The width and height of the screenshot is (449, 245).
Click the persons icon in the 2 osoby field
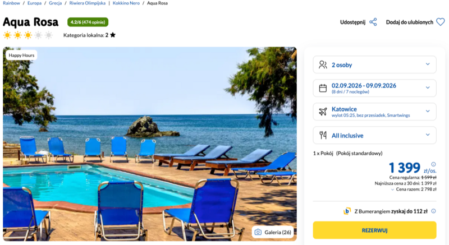323,64
